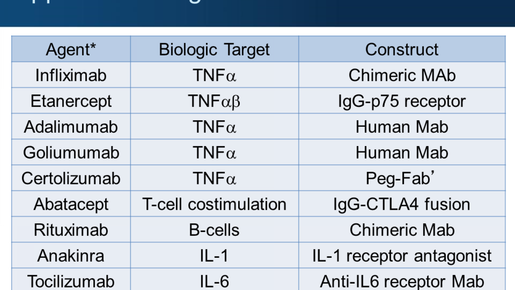The height and width of the screenshot is (290, 515).
Task: Click the Anakinra table cell
Action: pos(71,256)
